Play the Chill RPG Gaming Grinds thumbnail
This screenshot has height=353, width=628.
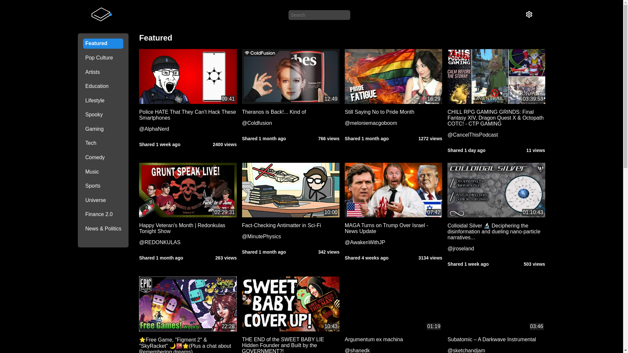click(496, 76)
